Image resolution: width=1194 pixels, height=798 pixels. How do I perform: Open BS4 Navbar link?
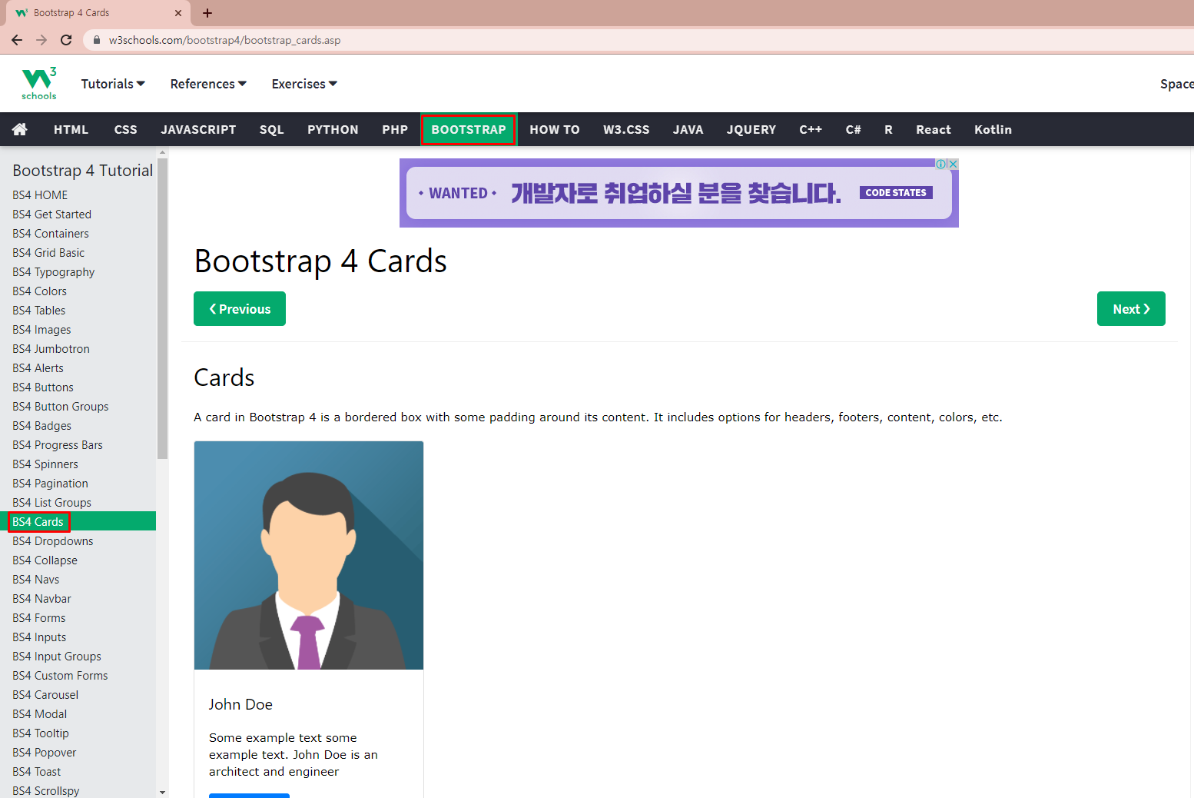coord(41,599)
